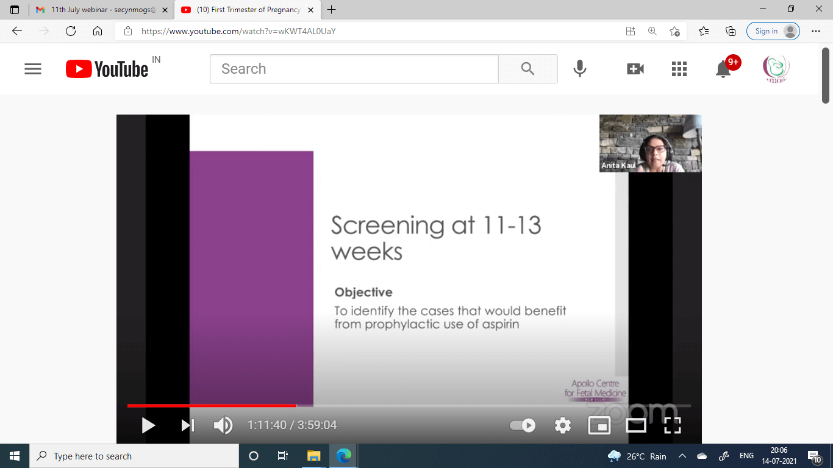Open the OneDrive cloud tray icon
The image size is (833, 468).
(702, 456)
